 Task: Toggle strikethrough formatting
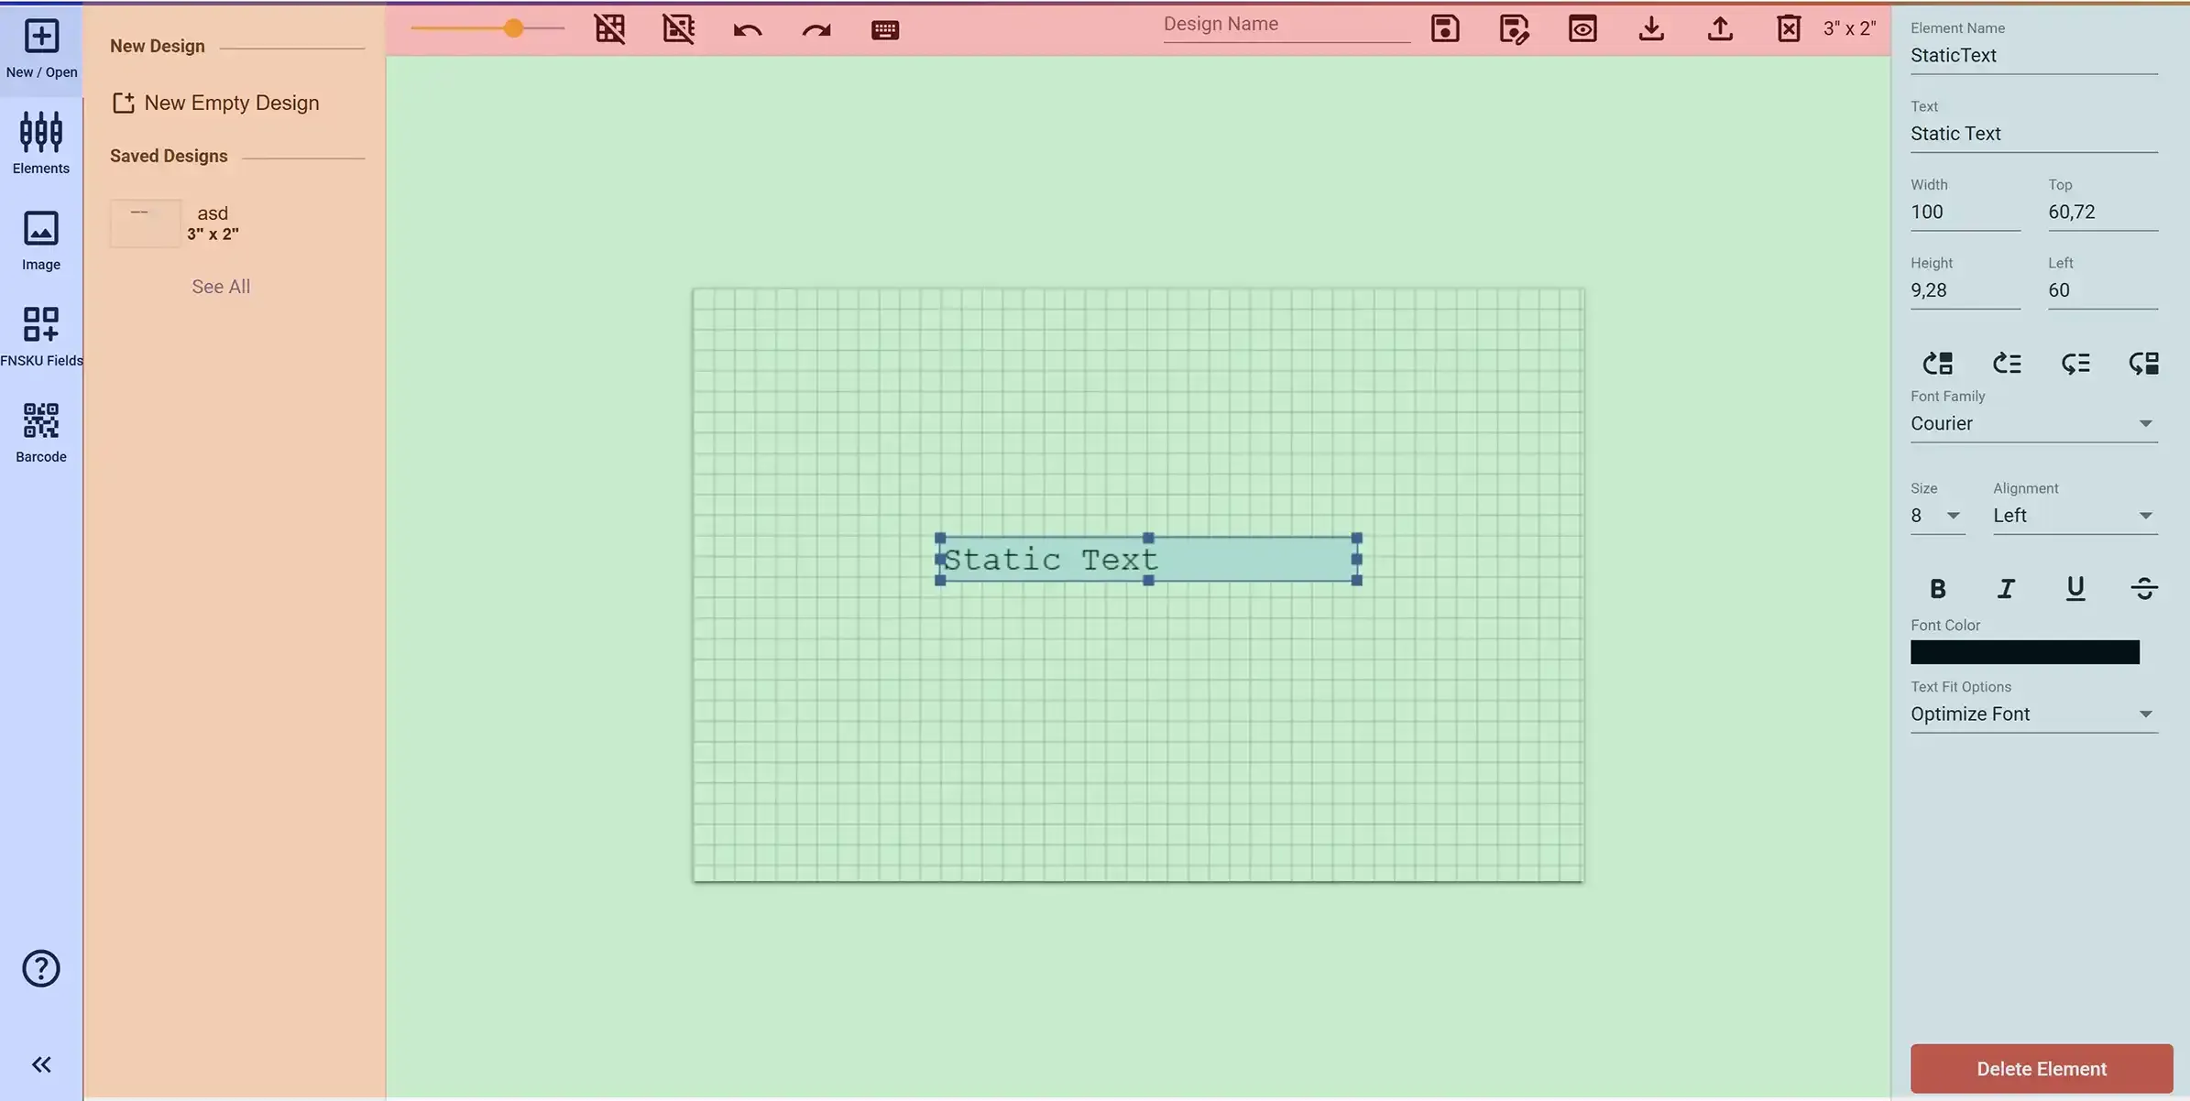point(2143,588)
